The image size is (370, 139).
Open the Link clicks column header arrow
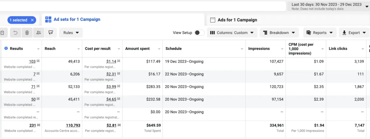[x=363, y=49]
